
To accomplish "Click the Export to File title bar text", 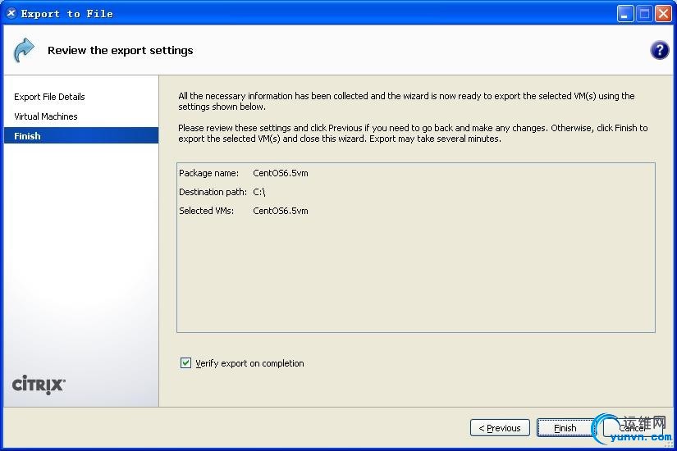I will coord(67,13).
